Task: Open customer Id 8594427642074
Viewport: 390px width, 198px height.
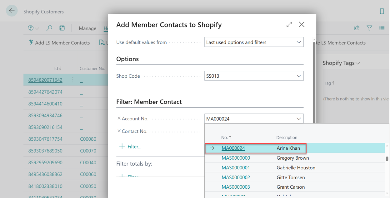Action: click(x=45, y=92)
